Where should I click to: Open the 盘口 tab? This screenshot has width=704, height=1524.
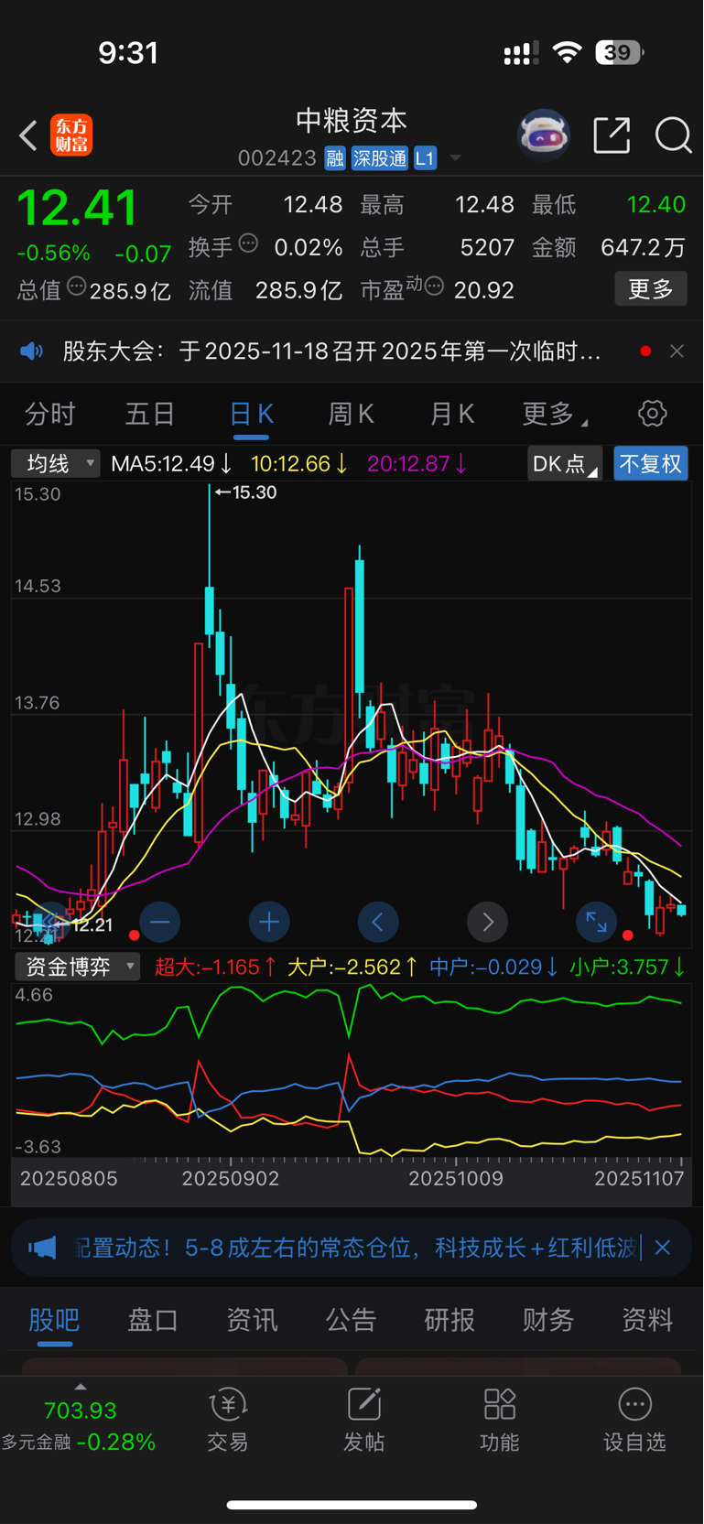(153, 1320)
